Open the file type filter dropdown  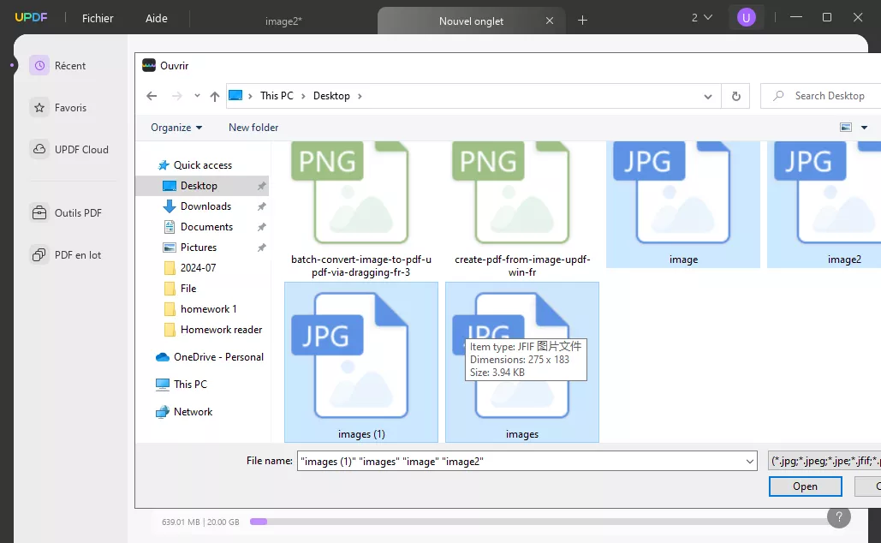(822, 460)
